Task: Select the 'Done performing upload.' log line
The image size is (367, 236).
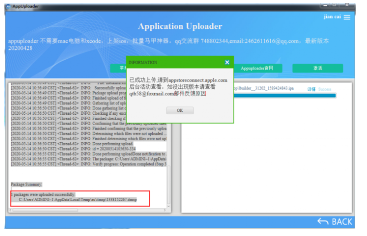Action: (72, 144)
